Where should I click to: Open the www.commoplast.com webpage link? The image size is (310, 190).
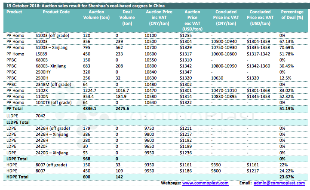point(202,183)
